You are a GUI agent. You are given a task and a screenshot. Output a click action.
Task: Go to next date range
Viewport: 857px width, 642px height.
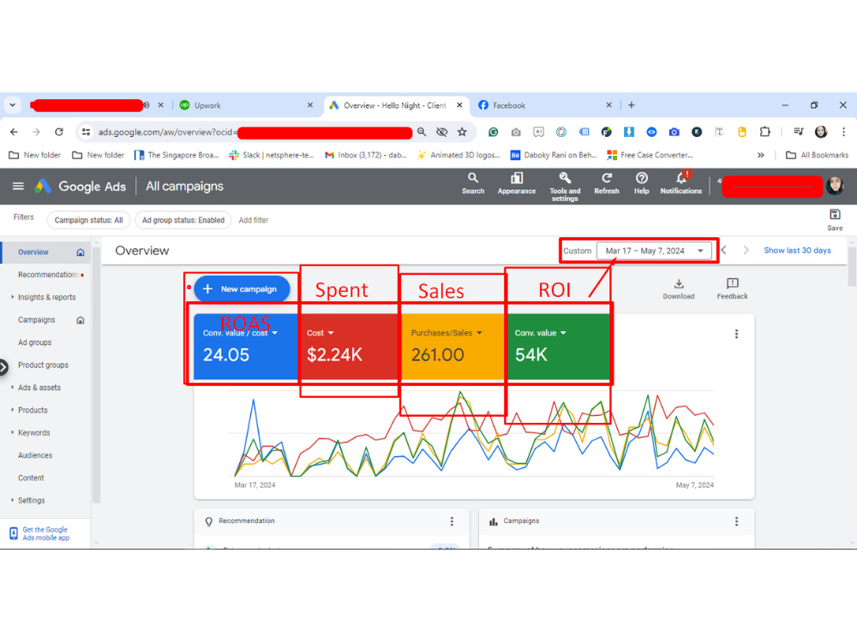pyautogui.click(x=746, y=250)
